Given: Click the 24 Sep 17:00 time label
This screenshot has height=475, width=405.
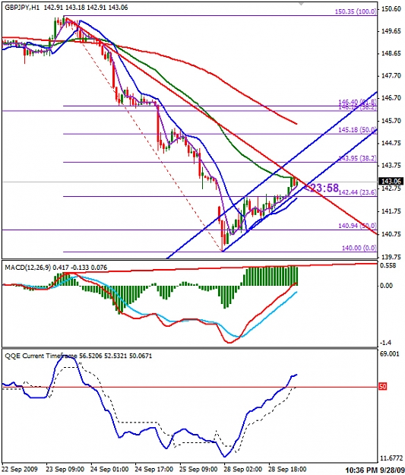Looking at the screenshot, I should point(154,469).
